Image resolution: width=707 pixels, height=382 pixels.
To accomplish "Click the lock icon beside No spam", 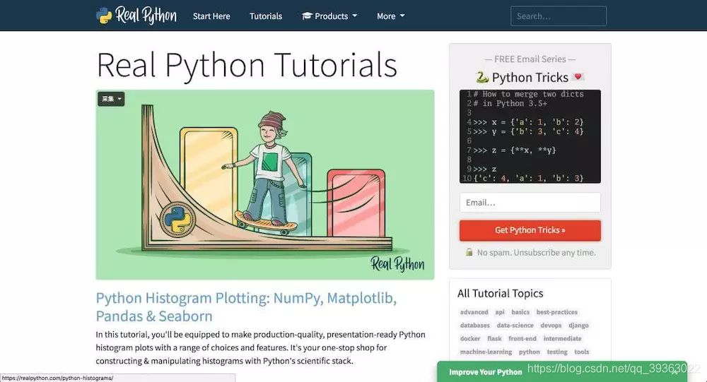I will (x=469, y=252).
